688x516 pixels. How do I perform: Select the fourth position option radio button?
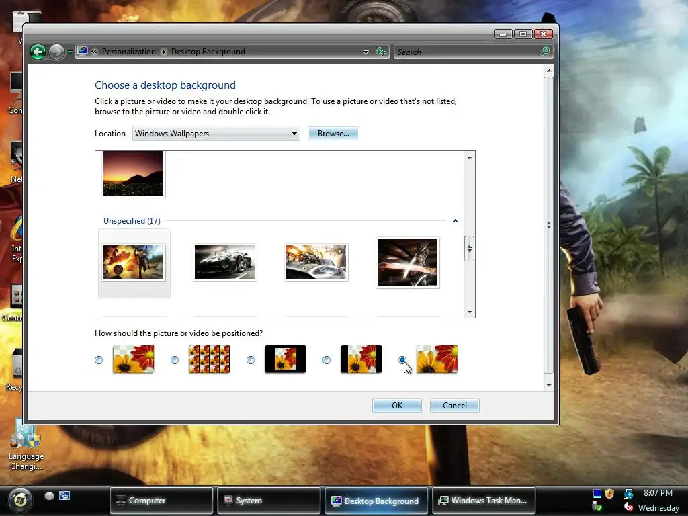[x=327, y=360]
